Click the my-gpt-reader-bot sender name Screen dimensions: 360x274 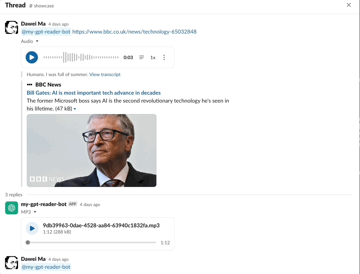point(44,204)
